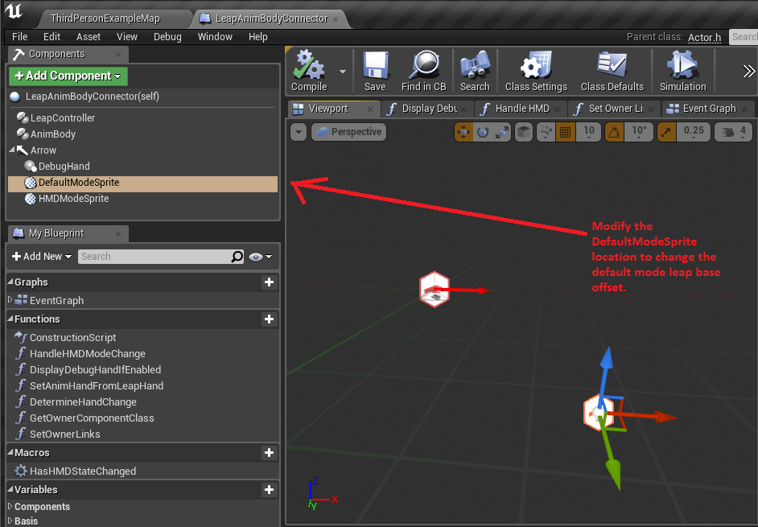The image size is (758, 527).
Task: Open camera speed 4 setting
Action: pos(733,132)
